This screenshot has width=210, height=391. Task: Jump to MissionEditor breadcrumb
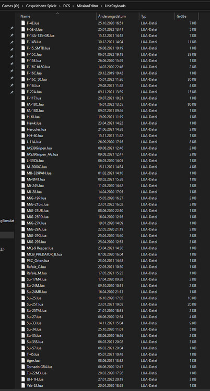point(88,6)
